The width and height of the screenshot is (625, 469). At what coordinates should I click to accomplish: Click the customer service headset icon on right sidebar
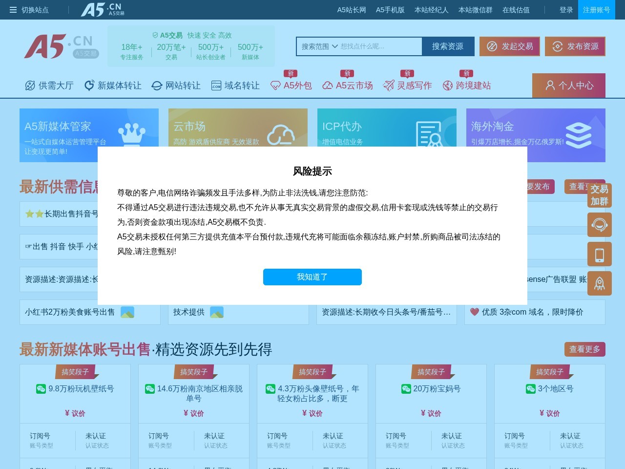(x=600, y=225)
